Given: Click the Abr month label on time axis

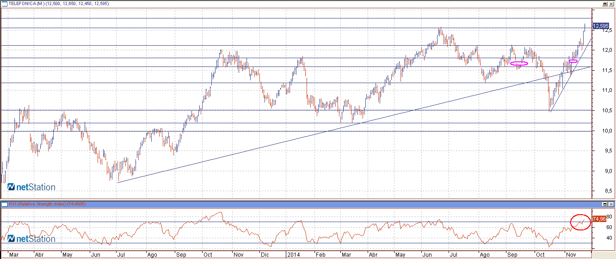Looking at the screenshot, I should [x=39, y=254].
